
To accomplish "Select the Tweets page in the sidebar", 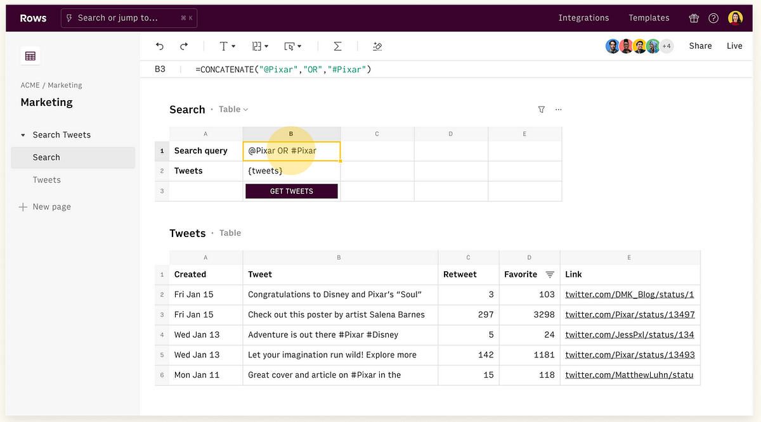I will pos(46,179).
